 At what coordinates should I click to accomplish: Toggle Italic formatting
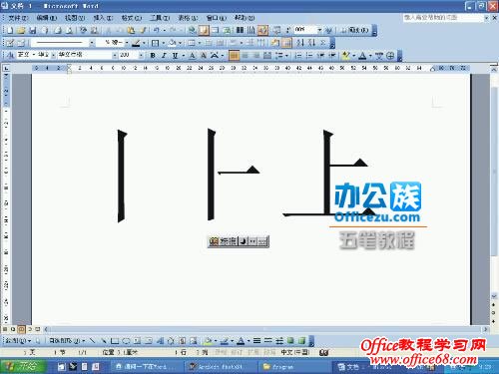[164, 56]
